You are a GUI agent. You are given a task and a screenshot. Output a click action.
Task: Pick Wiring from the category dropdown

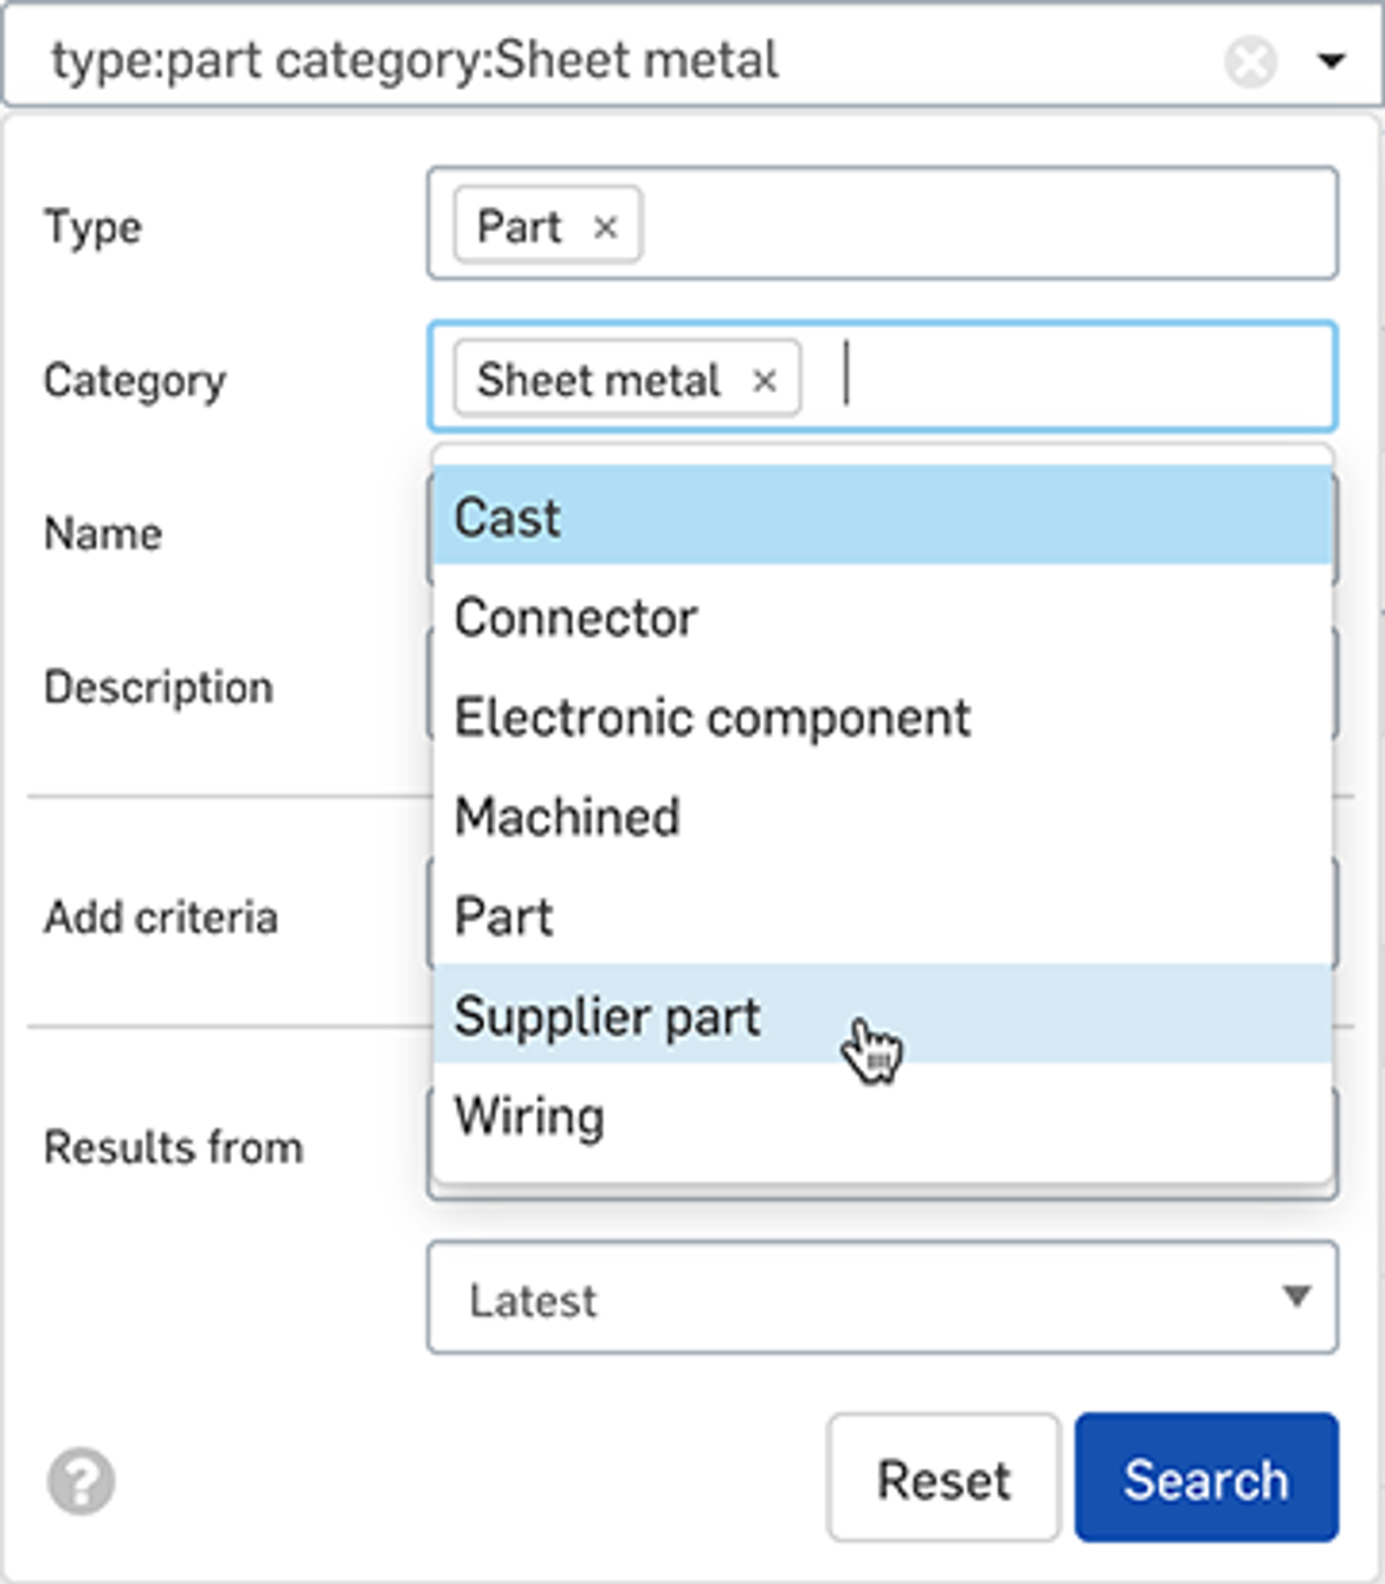click(881, 1116)
